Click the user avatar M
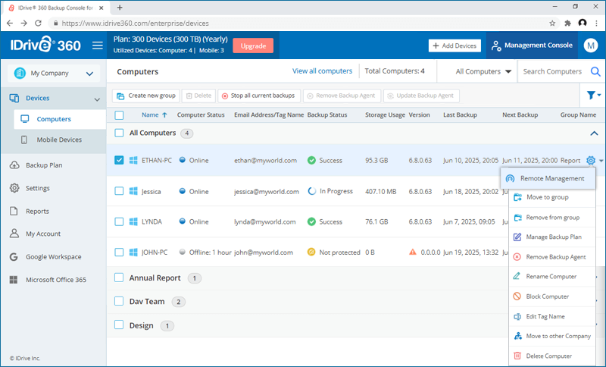 (x=591, y=45)
